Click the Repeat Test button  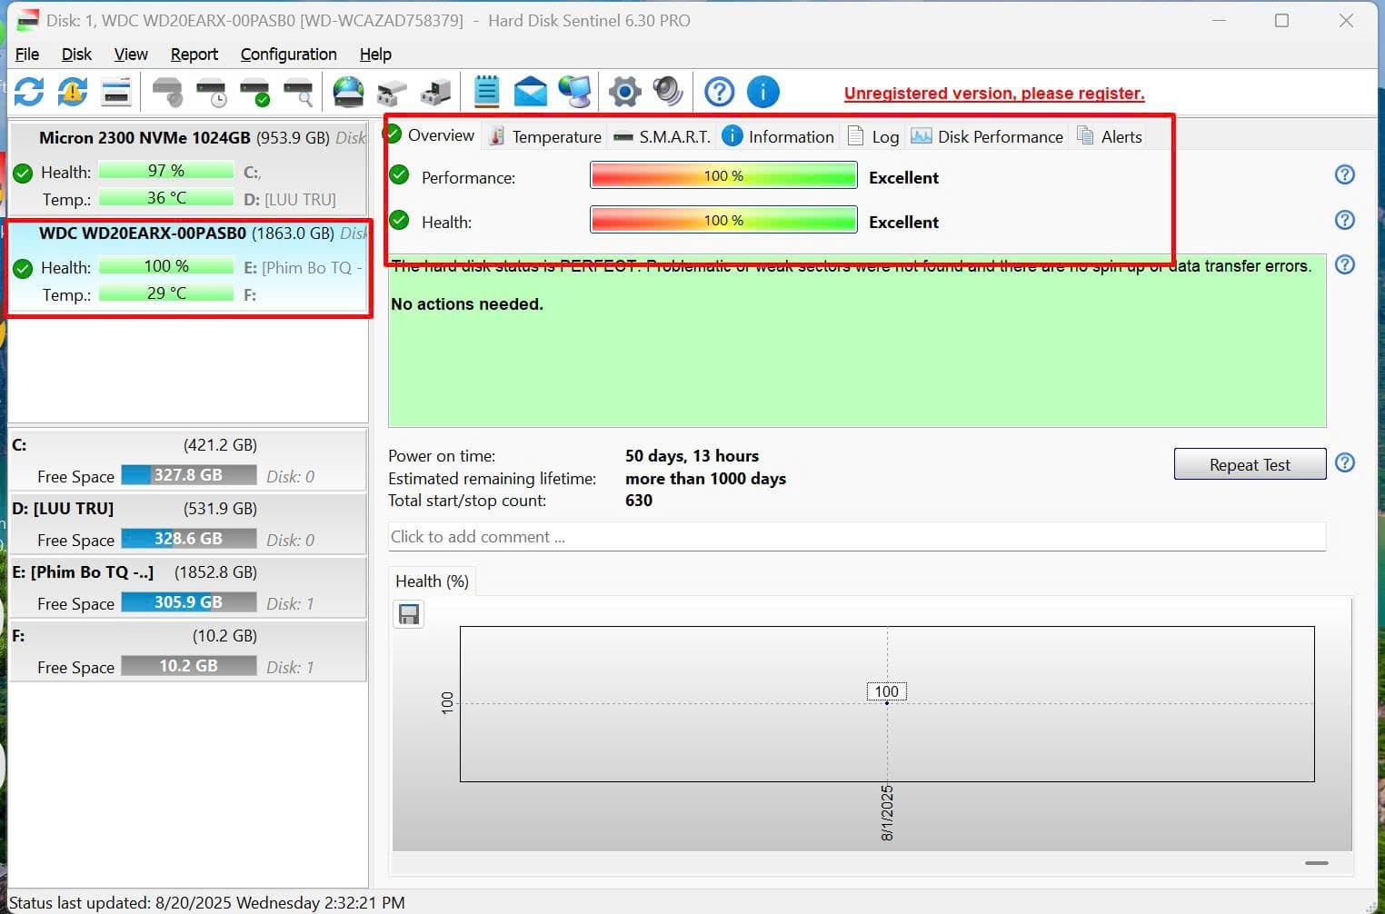(1250, 464)
